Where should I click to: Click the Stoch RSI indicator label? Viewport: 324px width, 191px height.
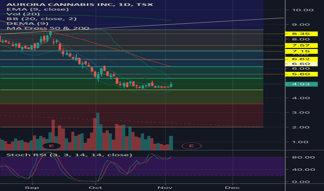point(69,155)
